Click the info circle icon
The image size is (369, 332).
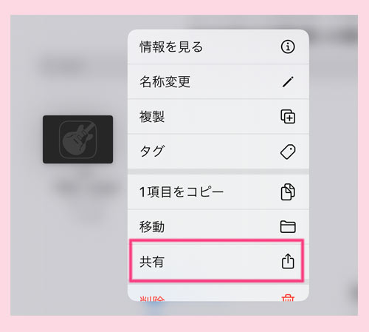[288, 47]
